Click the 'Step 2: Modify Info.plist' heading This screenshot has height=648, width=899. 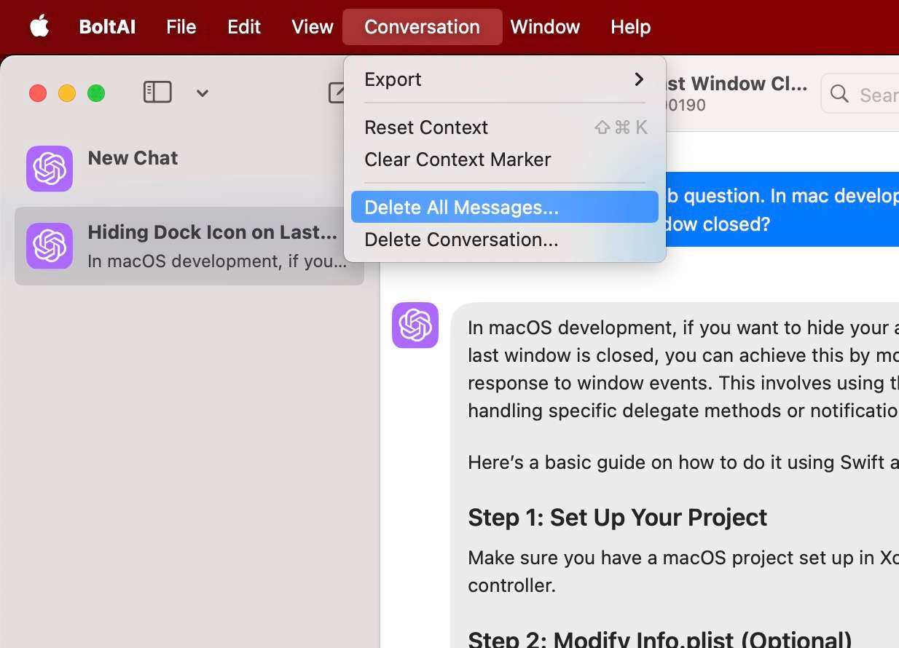pos(659,639)
